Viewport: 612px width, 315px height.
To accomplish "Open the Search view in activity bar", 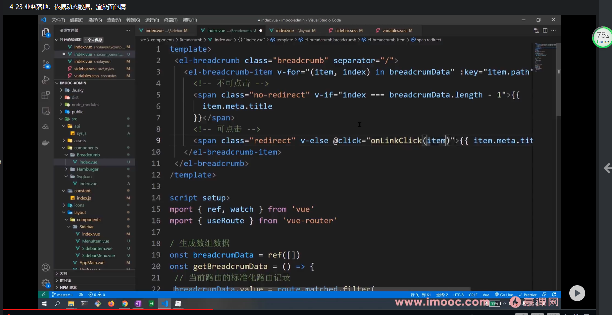I will tap(46, 48).
